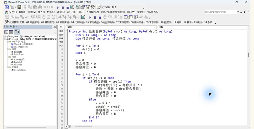Collapse the 类模块 folder
The width and height of the screenshot is (254, 129).
(8, 67)
